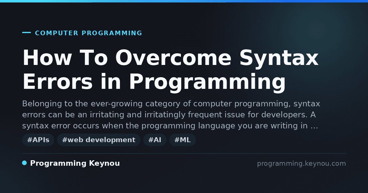Click the COMPUTER PROGRAMMING category label
This screenshot has width=368, height=193.
click(88, 33)
